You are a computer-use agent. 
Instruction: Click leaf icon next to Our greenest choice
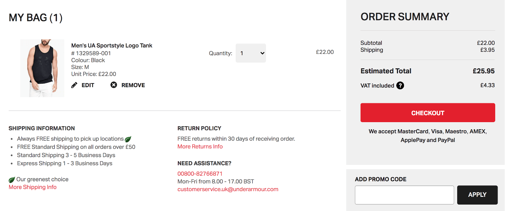coord(12,180)
